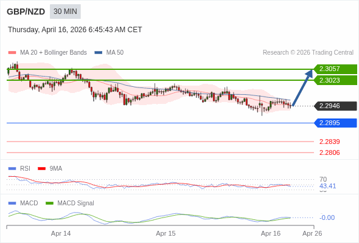359x243 pixels.
Task: Click the MACD Signal green swatch
Action: [x=49, y=204]
